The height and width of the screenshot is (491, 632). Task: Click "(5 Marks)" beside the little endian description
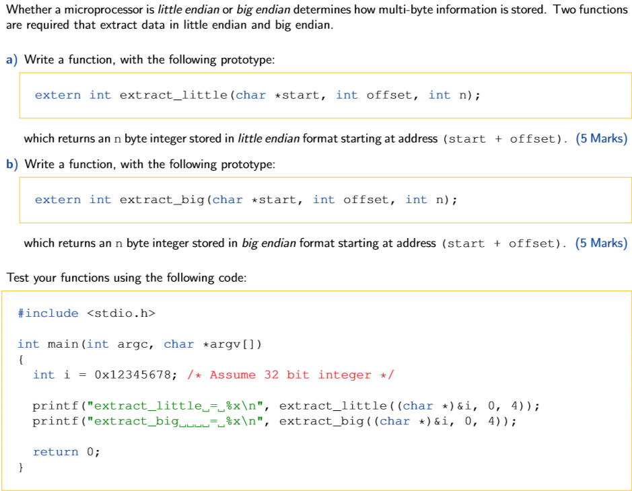pos(601,139)
